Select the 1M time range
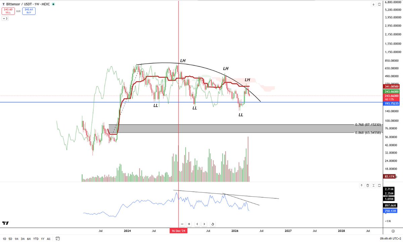Screen dimensions: 403x242 tap(17, 239)
